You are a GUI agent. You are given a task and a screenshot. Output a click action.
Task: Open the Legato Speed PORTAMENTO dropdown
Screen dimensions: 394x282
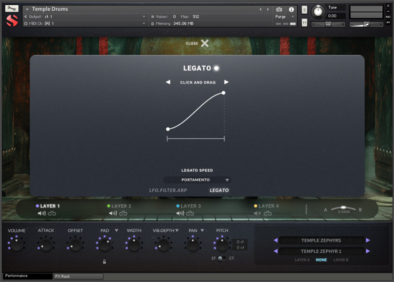(x=197, y=180)
